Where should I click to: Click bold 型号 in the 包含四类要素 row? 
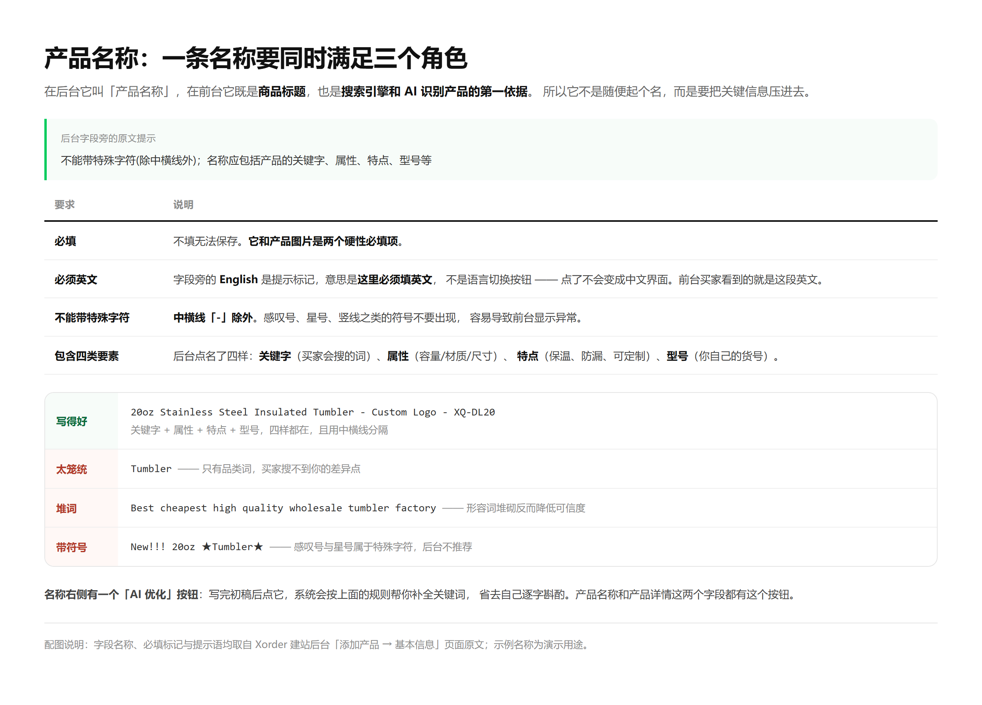677,356
